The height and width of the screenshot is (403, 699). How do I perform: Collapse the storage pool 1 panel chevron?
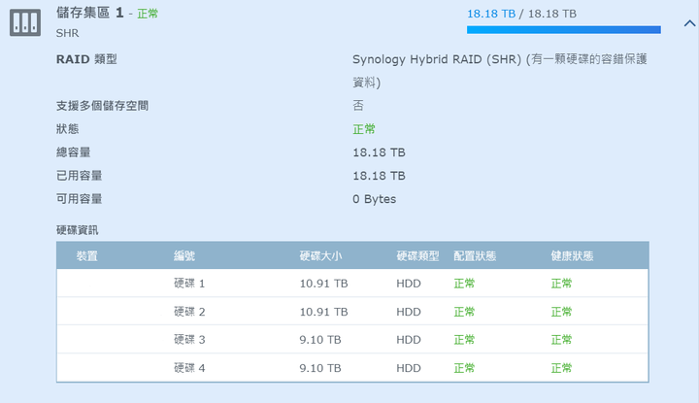click(689, 23)
